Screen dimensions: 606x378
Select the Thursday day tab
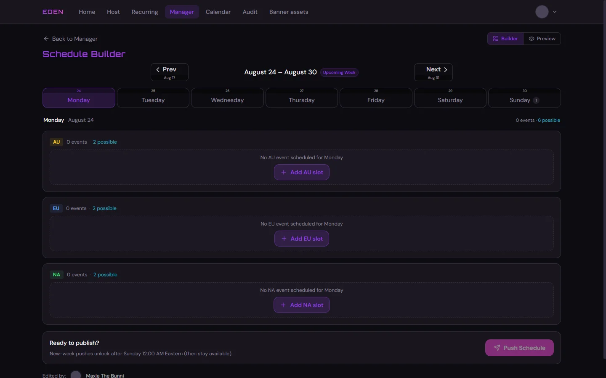(x=302, y=98)
